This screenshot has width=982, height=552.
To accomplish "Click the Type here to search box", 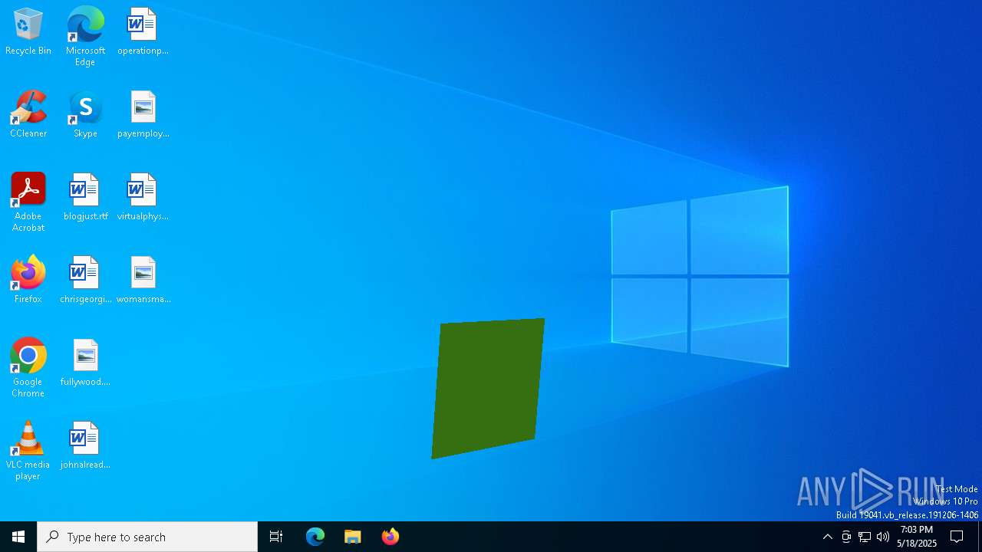I will [x=147, y=537].
